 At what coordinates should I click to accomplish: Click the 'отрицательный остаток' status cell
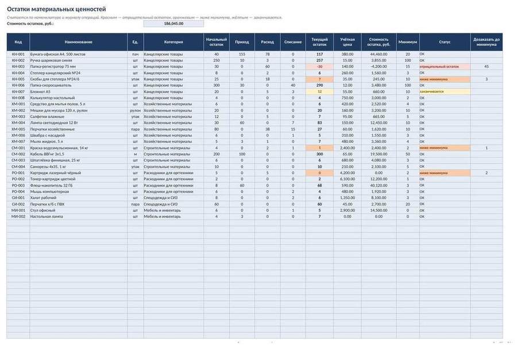click(x=445, y=67)
